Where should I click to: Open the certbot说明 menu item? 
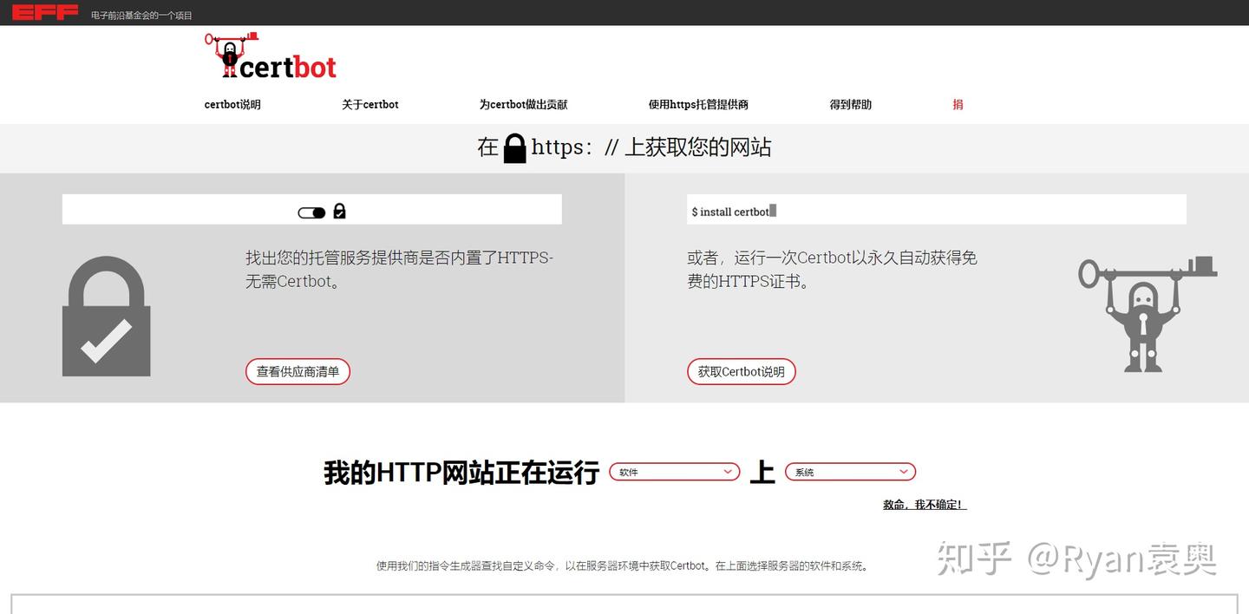click(232, 104)
